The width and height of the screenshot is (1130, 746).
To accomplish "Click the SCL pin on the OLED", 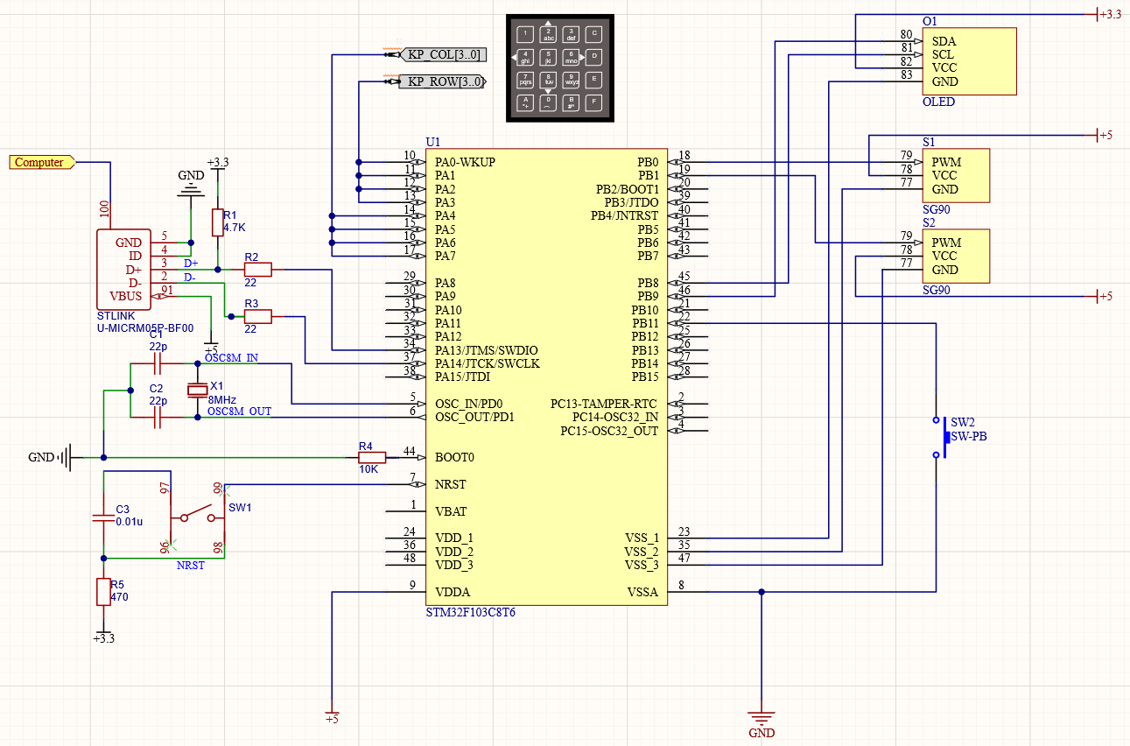I will (943, 54).
